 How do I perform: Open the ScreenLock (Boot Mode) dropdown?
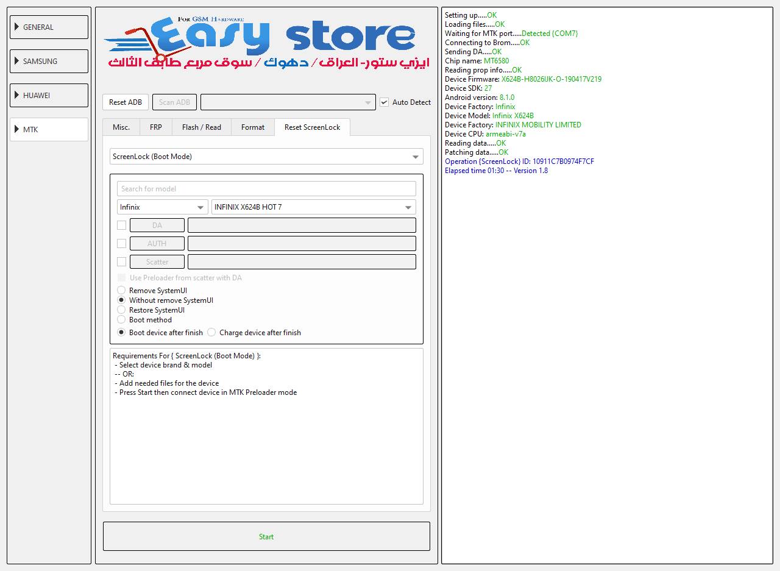pyautogui.click(x=266, y=157)
